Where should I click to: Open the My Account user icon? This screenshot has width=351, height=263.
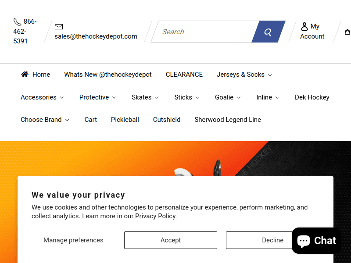coord(304,27)
